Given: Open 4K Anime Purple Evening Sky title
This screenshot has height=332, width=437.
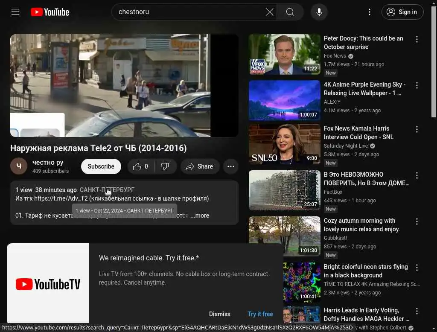Looking at the screenshot, I should tap(364, 89).
